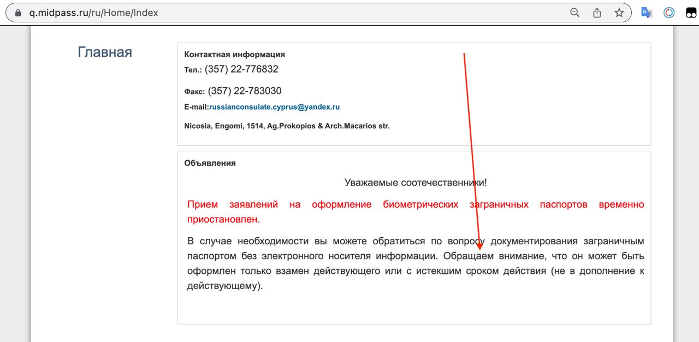Click the Факс: label
This screenshot has height=342, width=699.
(x=194, y=92)
